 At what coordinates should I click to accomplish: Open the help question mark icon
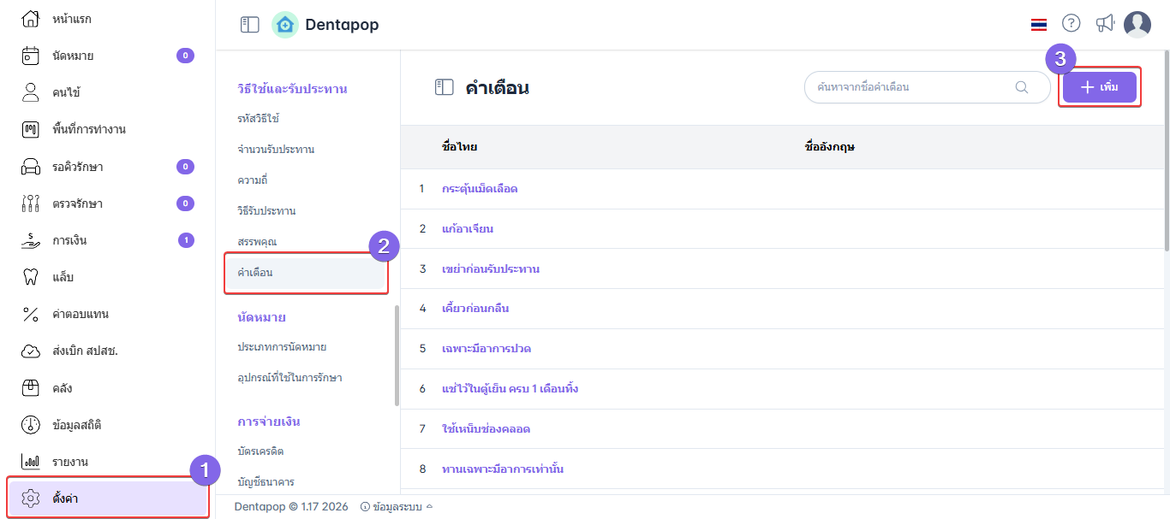[x=1072, y=24]
